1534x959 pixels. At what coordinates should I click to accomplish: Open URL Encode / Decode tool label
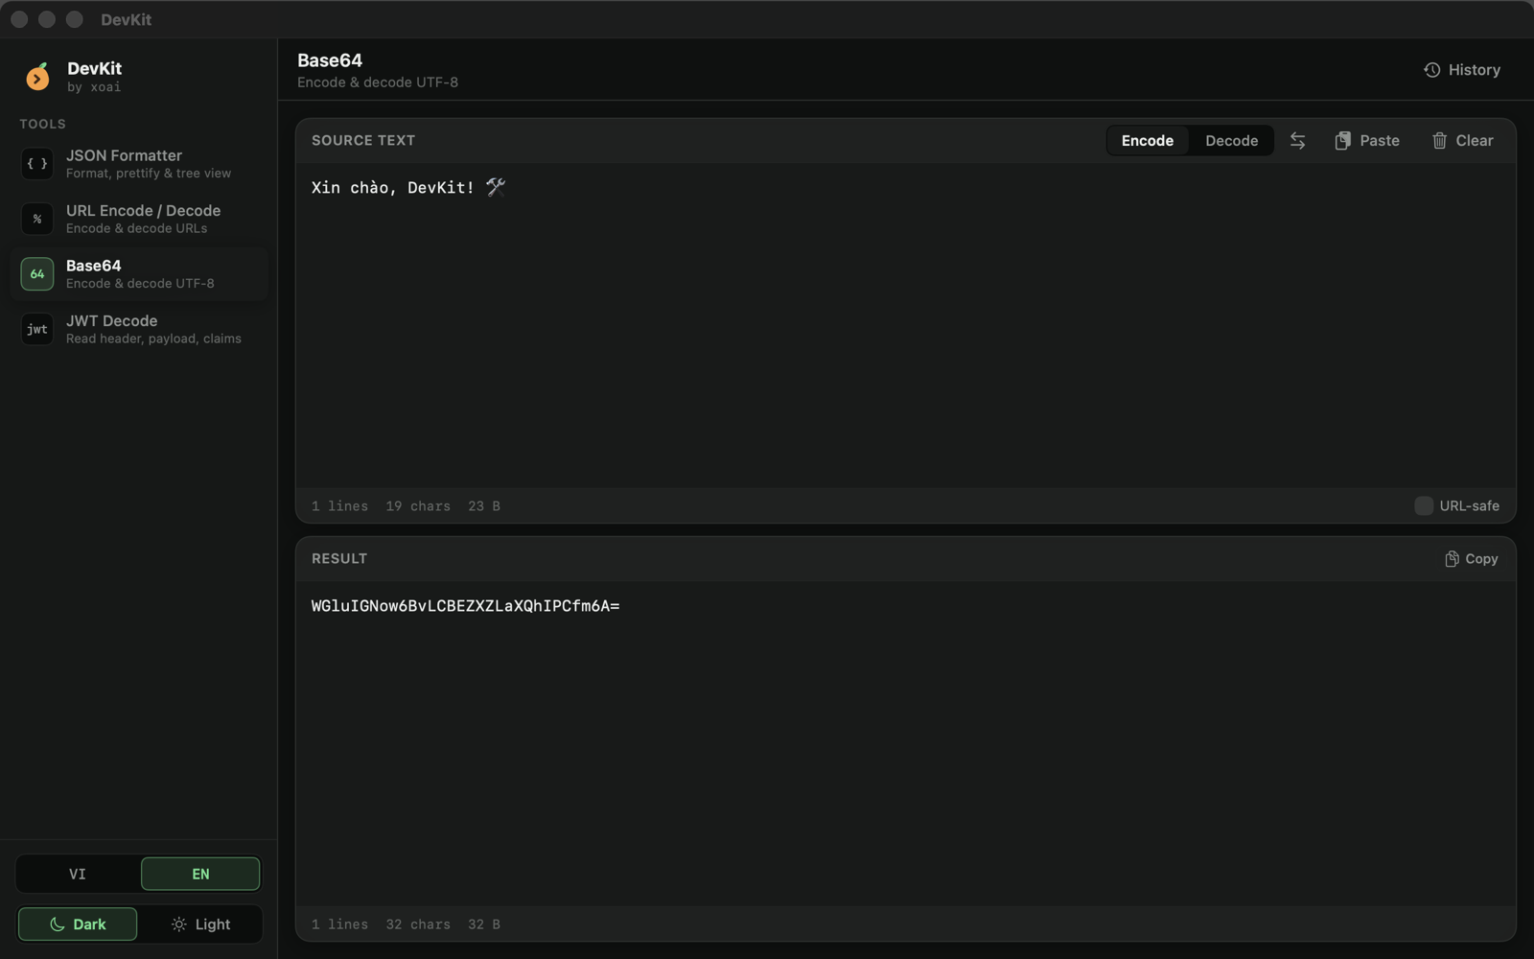(x=143, y=211)
